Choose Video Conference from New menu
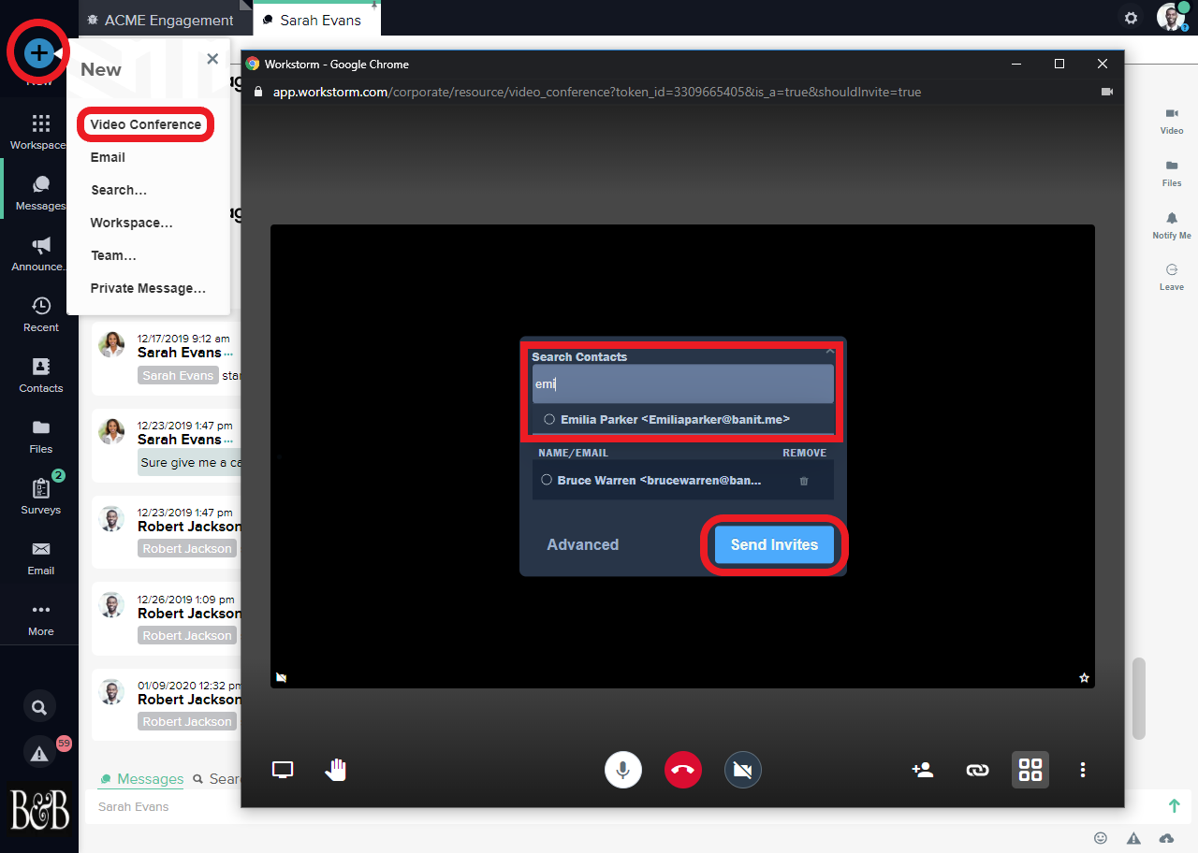This screenshot has width=1198, height=853. (146, 124)
